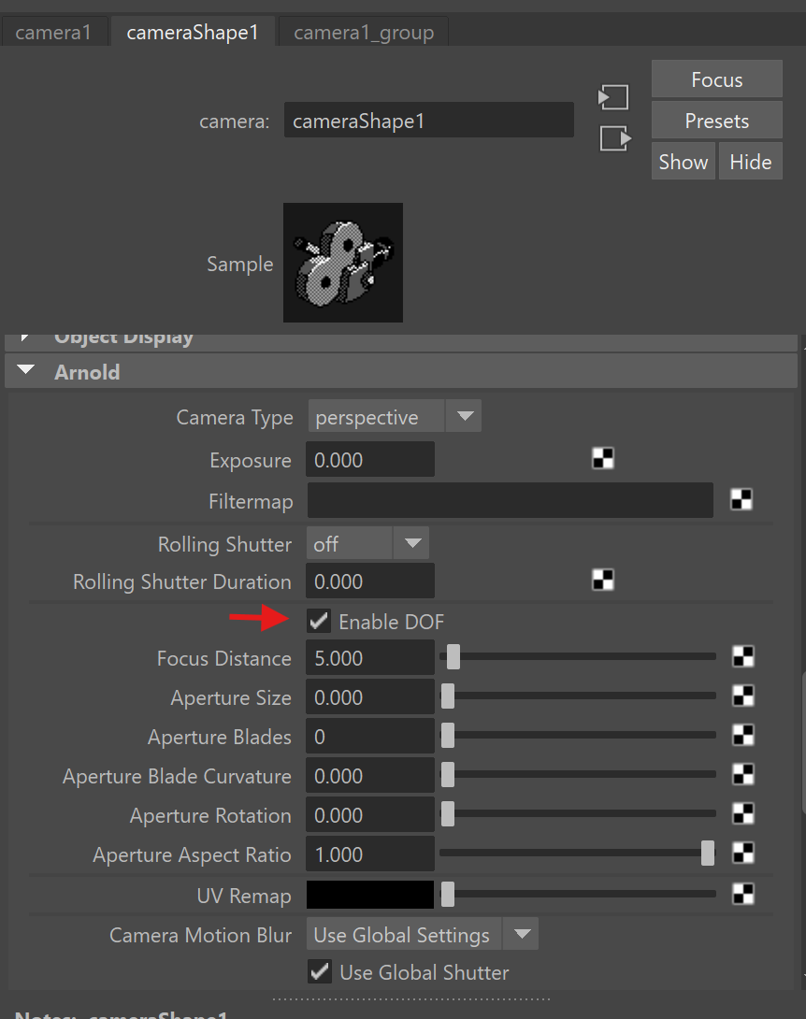Click the Focus button
Image resolution: width=806 pixels, height=1019 pixels.
(716, 79)
